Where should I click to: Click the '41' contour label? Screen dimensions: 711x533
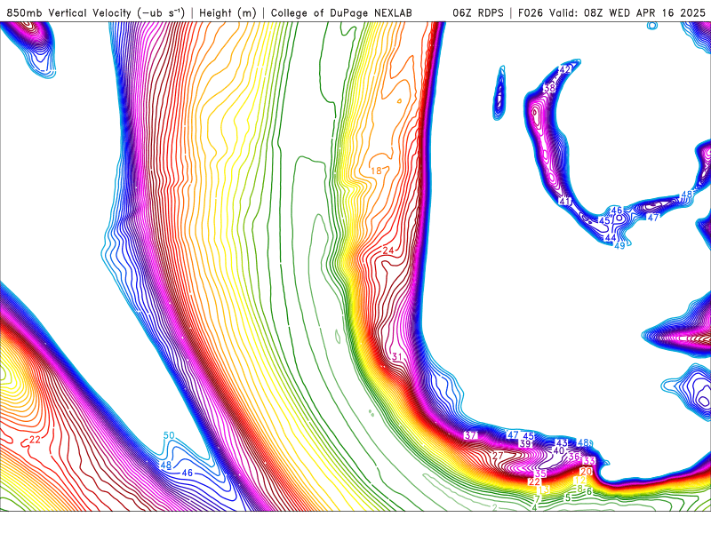pyautogui.click(x=565, y=201)
